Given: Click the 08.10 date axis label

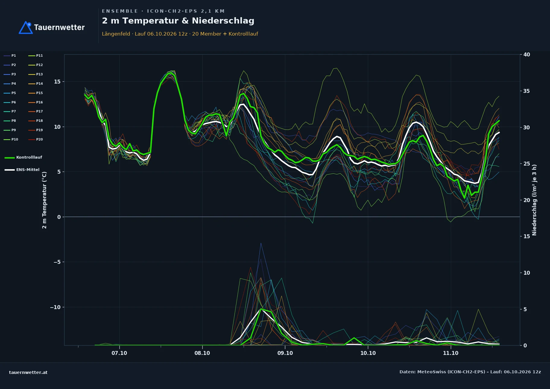Looking at the screenshot, I should pos(202,353).
